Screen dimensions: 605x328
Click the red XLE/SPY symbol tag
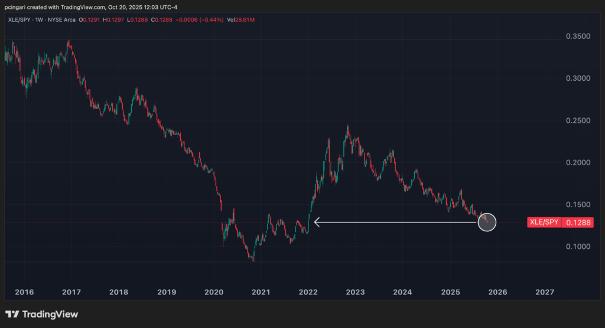pos(543,222)
